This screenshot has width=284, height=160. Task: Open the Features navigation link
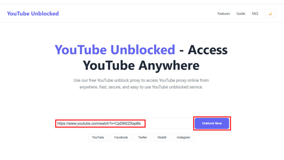[x=224, y=14]
